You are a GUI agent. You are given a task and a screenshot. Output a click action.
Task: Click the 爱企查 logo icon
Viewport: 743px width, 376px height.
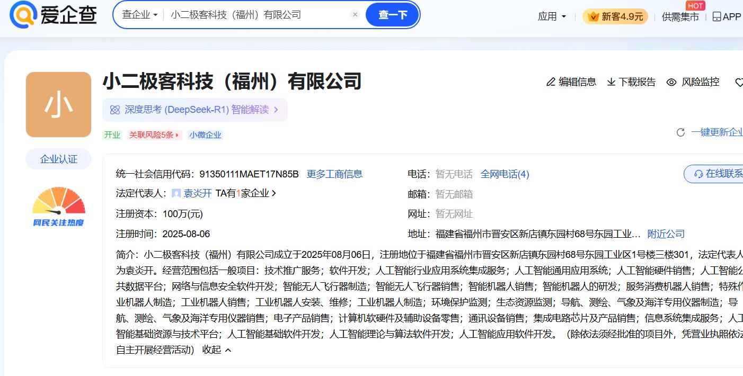[x=23, y=15]
